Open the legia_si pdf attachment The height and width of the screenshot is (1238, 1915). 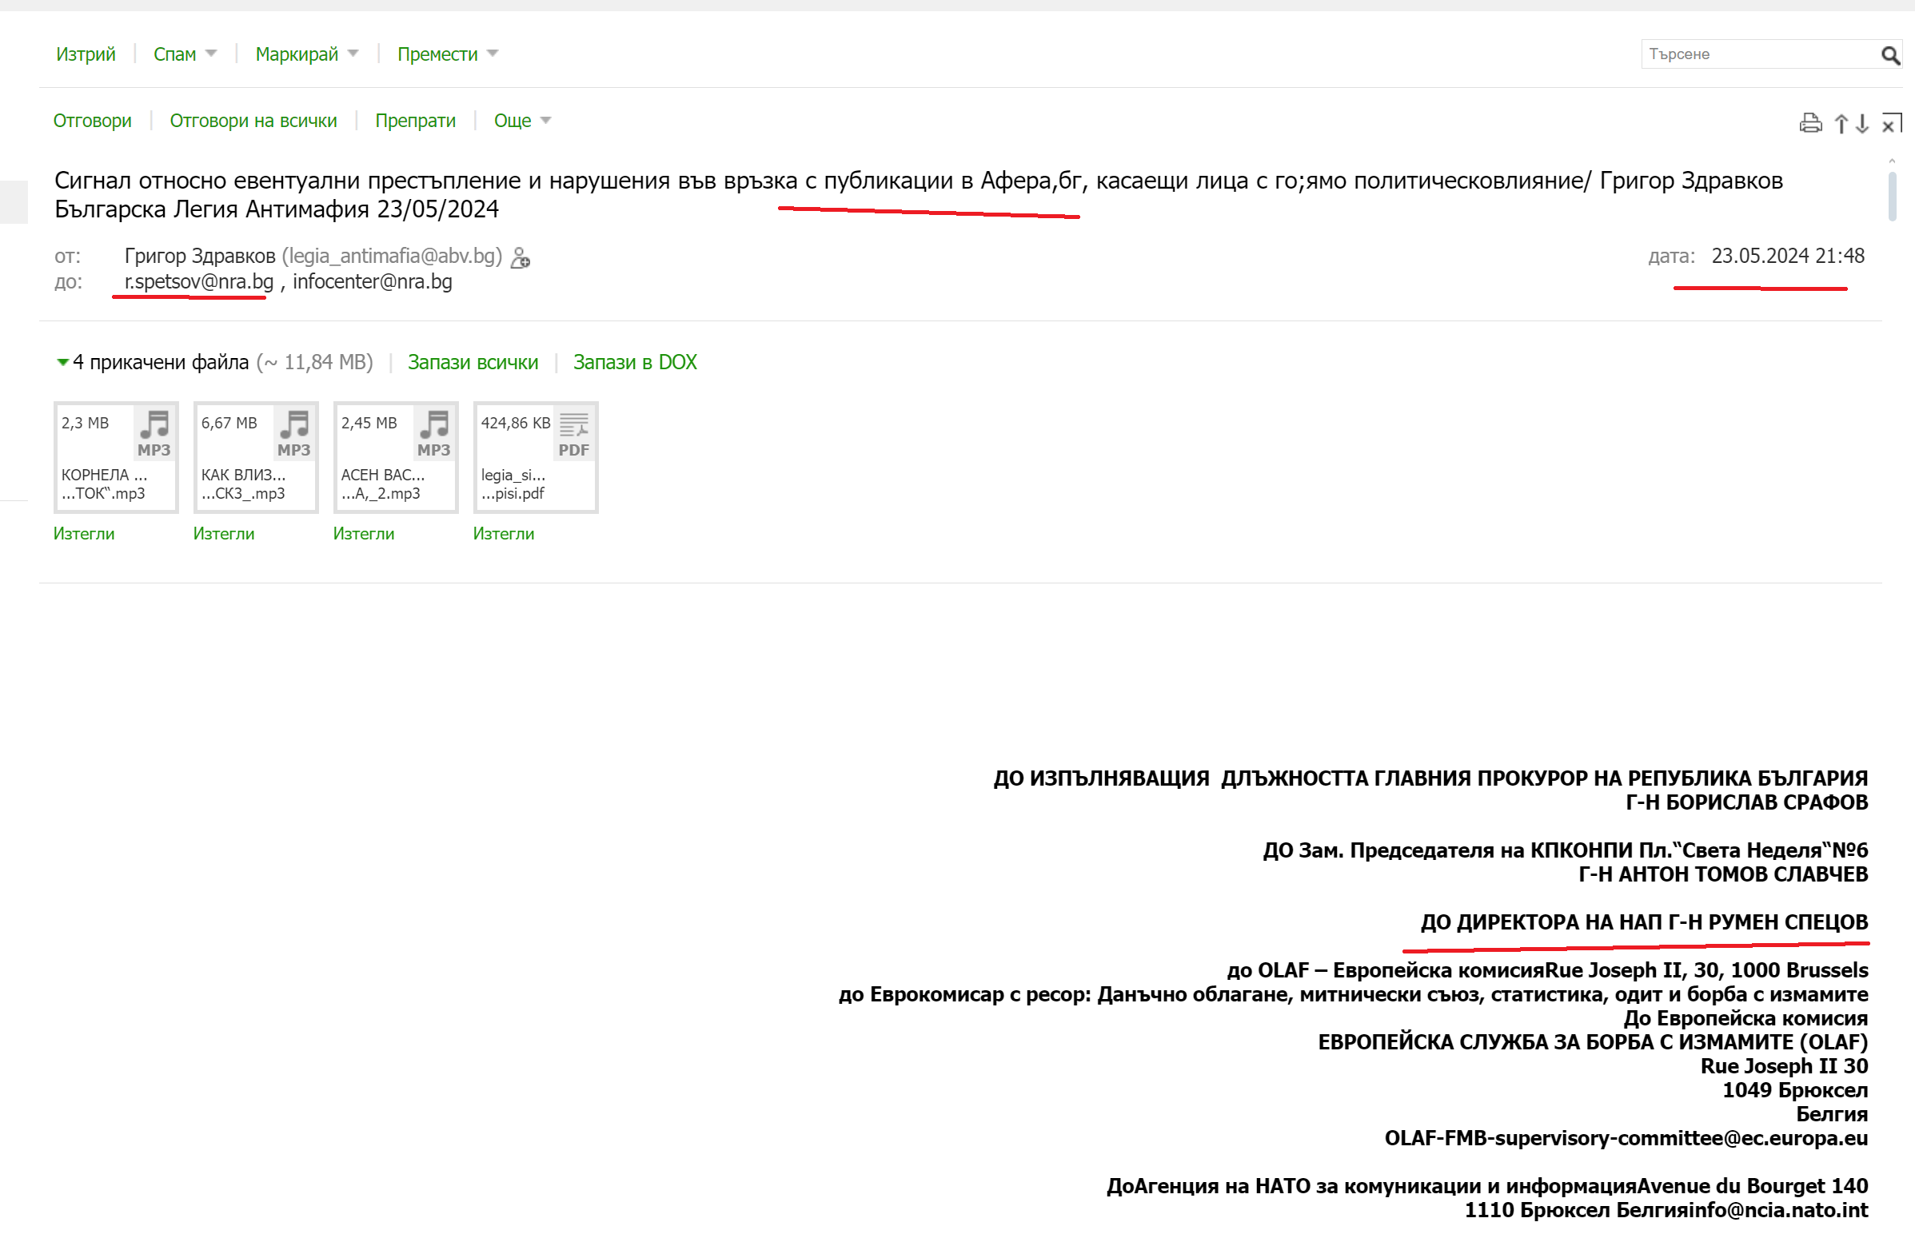(535, 456)
